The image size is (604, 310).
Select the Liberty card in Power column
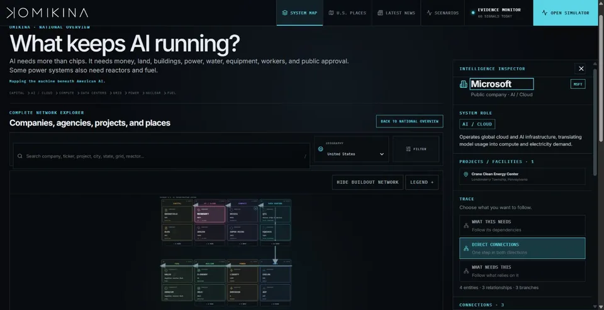[242, 275]
